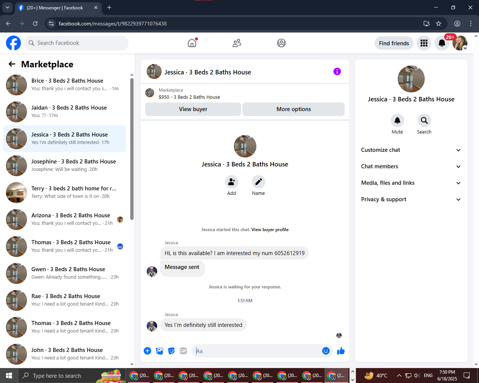Click the conversation list scrollbar

[132, 149]
